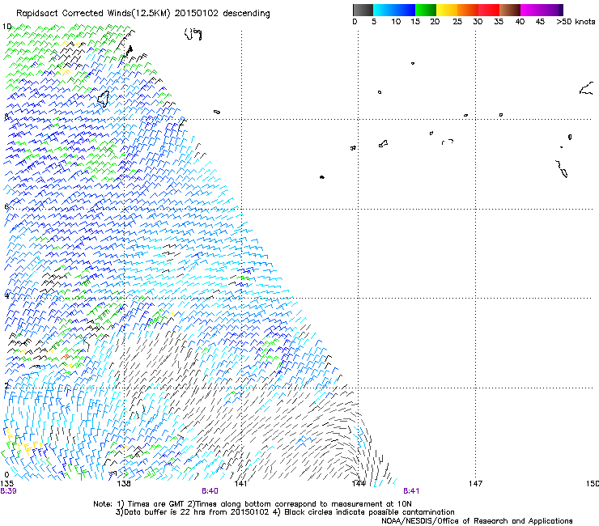Click the 'NOAA/NESDIS/Office of Research and Applications' credit

click(x=477, y=521)
